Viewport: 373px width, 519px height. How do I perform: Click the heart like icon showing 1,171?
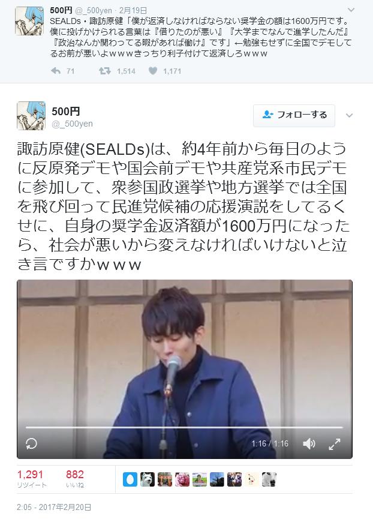pyautogui.click(x=153, y=71)
